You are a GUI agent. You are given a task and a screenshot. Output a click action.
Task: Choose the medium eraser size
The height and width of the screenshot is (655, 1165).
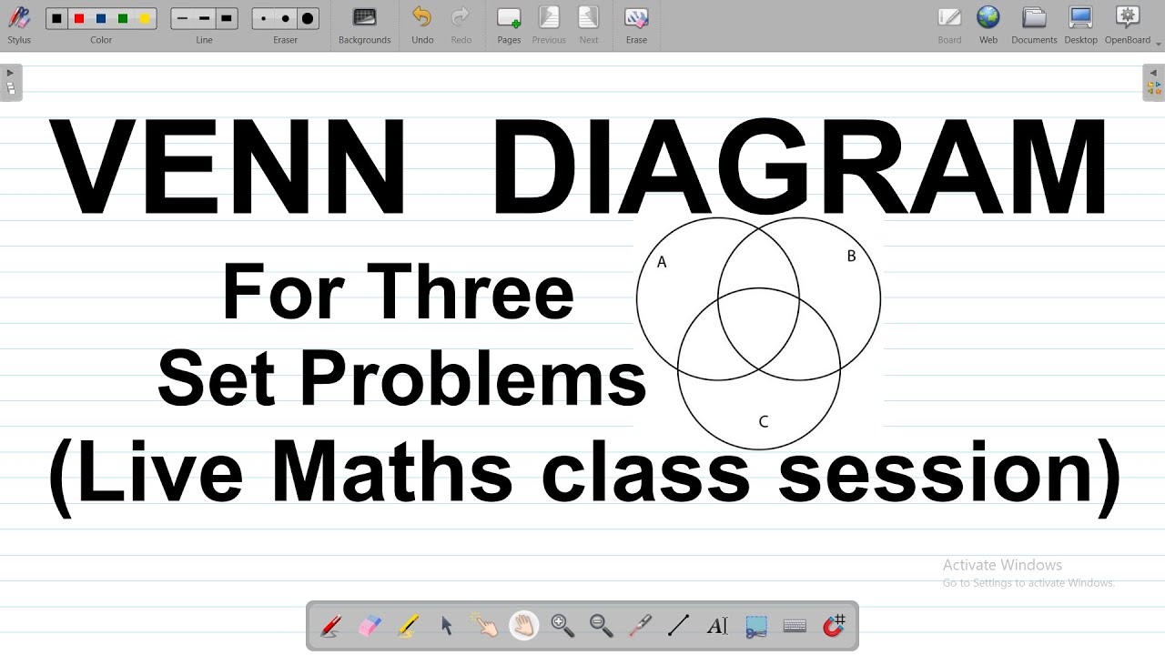point(286,18)
